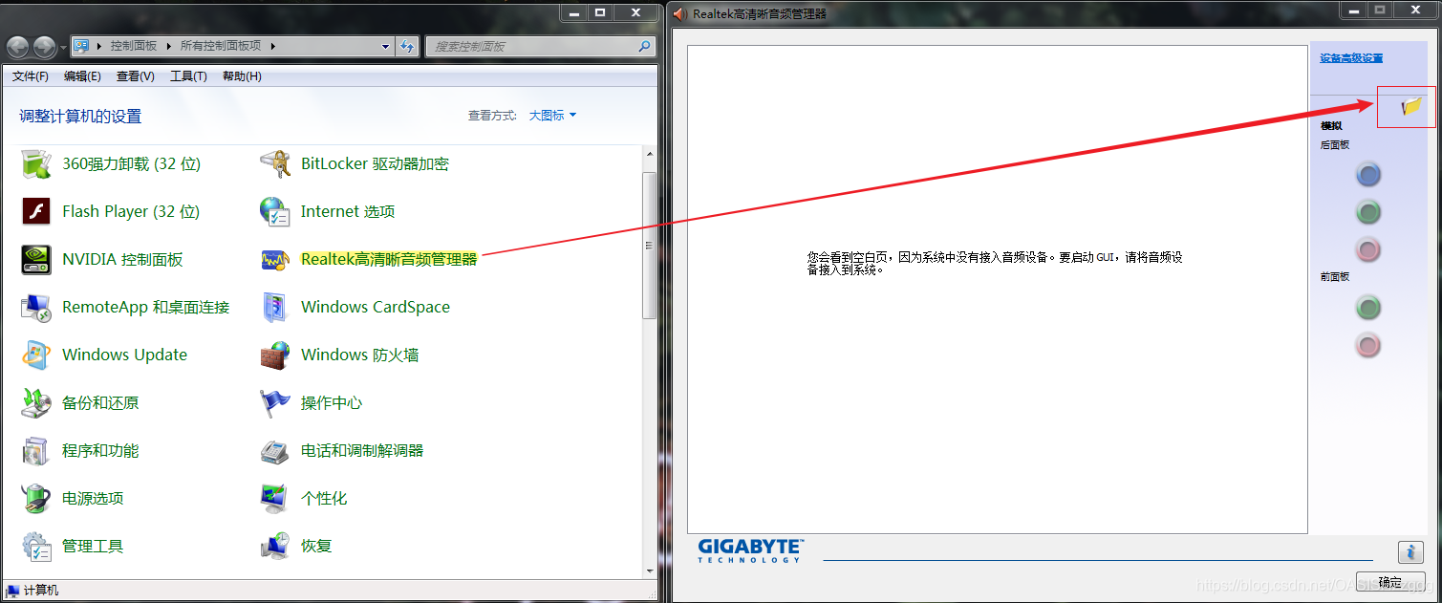This screenshot has height=603, width=1442.
Task: Open the Windows Update icon
Action: click(x=36, y=355)
